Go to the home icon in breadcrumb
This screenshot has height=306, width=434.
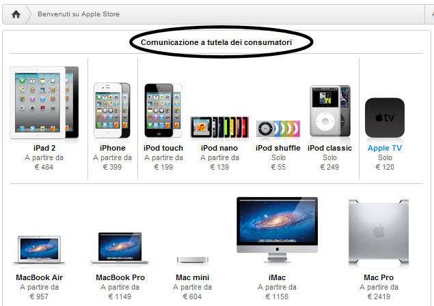(x=16, y=14)
